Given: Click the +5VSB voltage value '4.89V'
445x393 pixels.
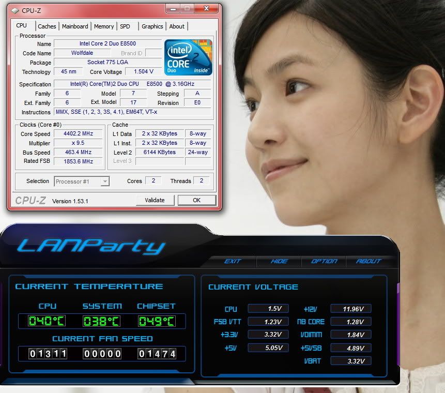Looking at the screenshot, I should [x=351, y=348].
